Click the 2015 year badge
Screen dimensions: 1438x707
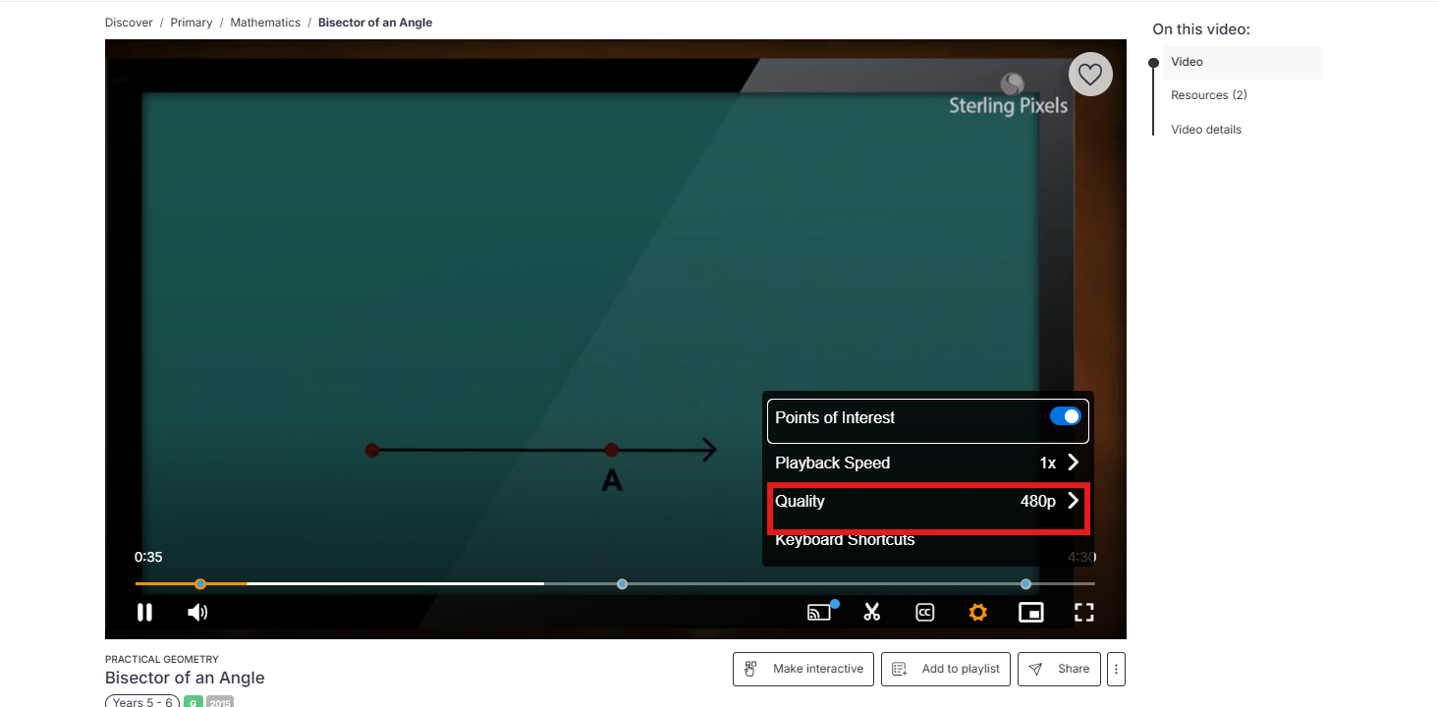click(220, 702)
